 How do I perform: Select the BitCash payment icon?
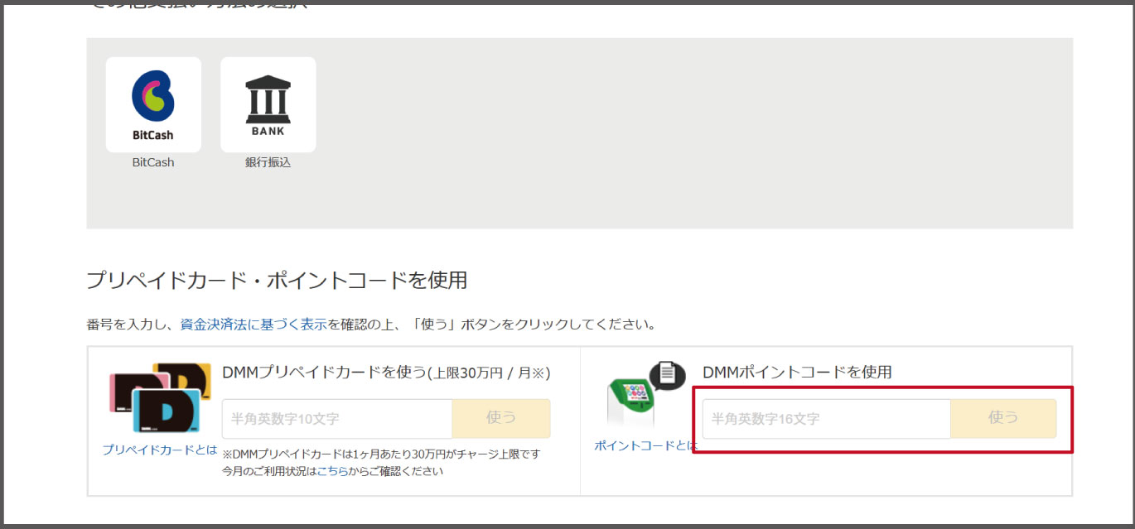coord(152,103)
